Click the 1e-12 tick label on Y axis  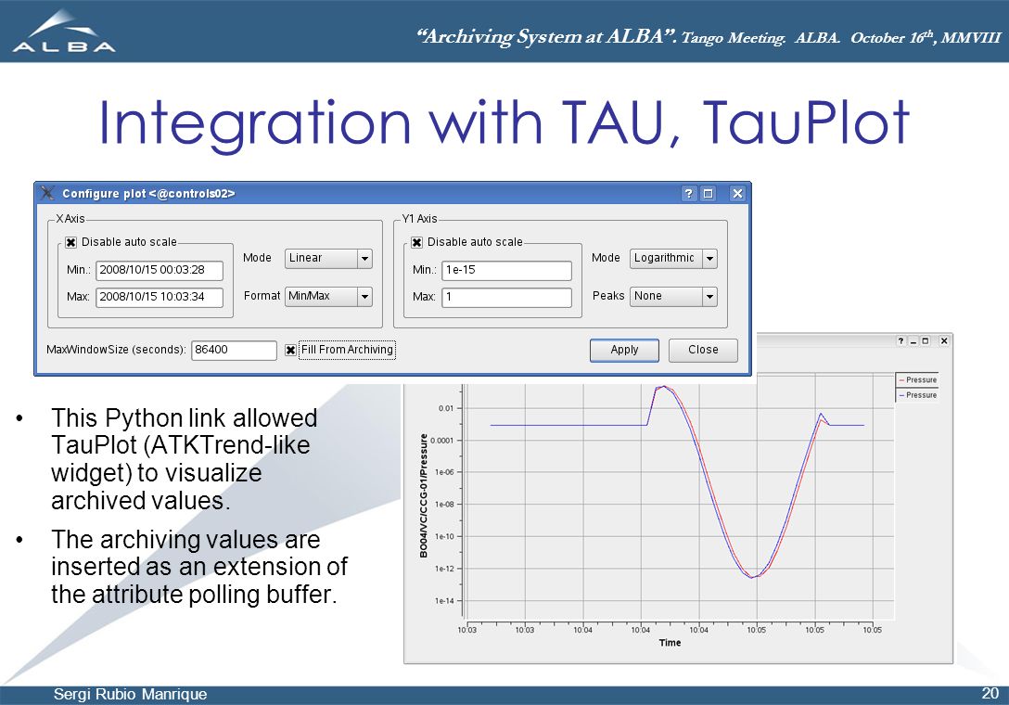click(x=444, y=569)
